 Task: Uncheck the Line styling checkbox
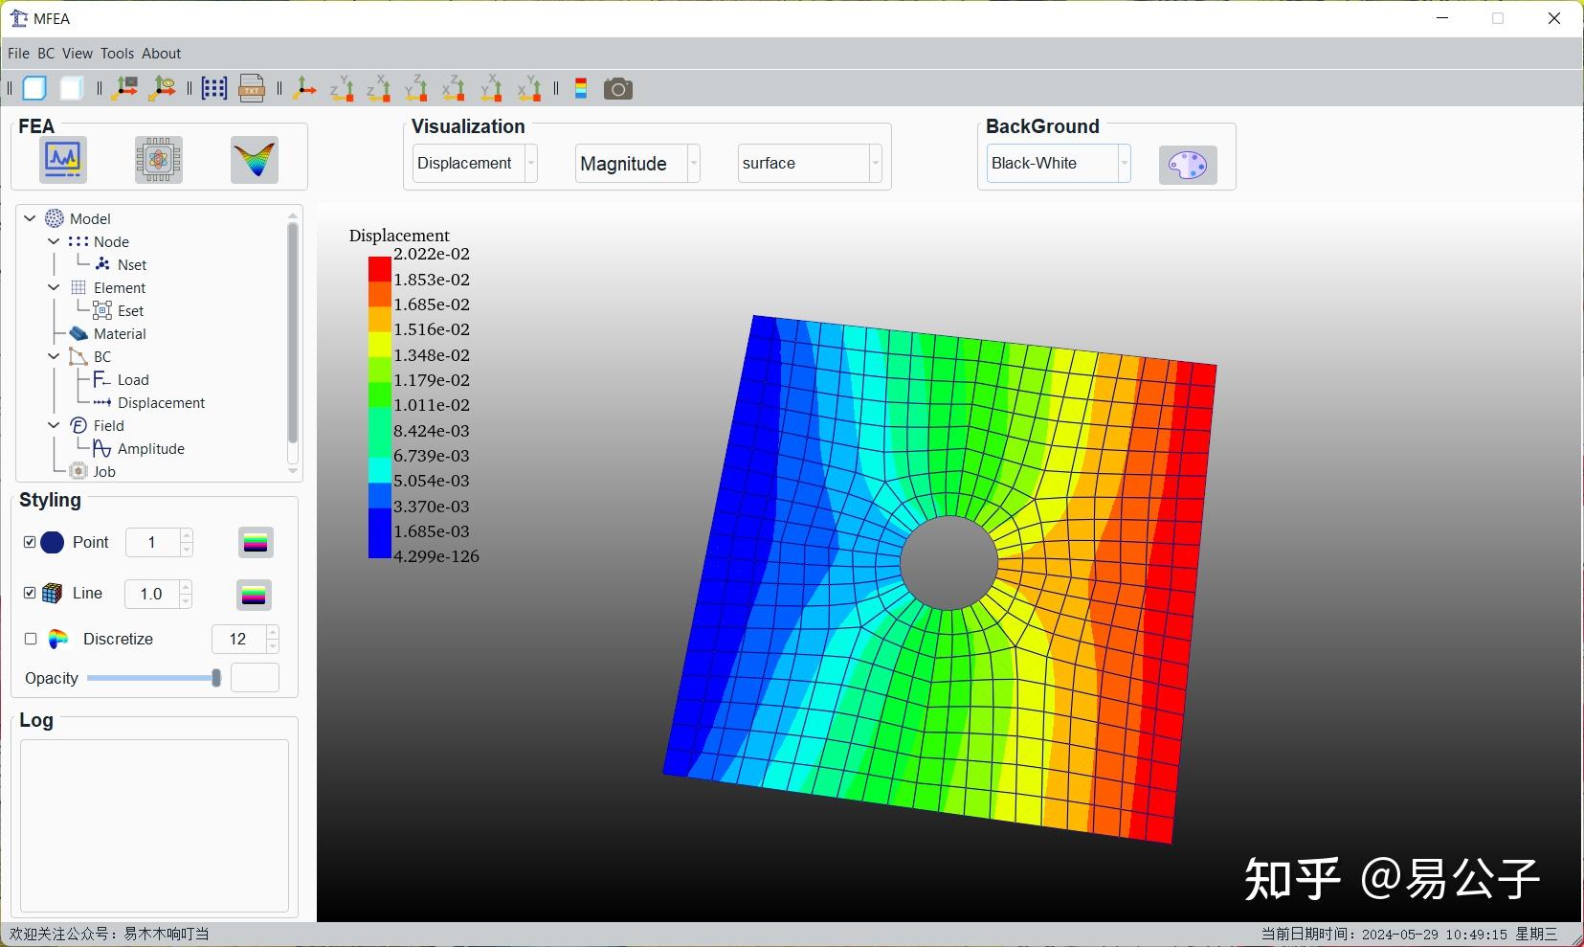[30, 593]
